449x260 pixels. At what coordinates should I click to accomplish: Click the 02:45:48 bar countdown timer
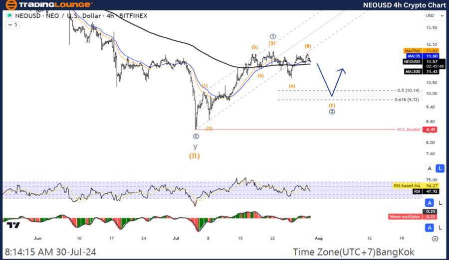pos(435,66)
